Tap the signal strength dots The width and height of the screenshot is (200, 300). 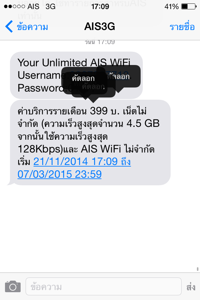pyautogui.click(x=14, y=7)
